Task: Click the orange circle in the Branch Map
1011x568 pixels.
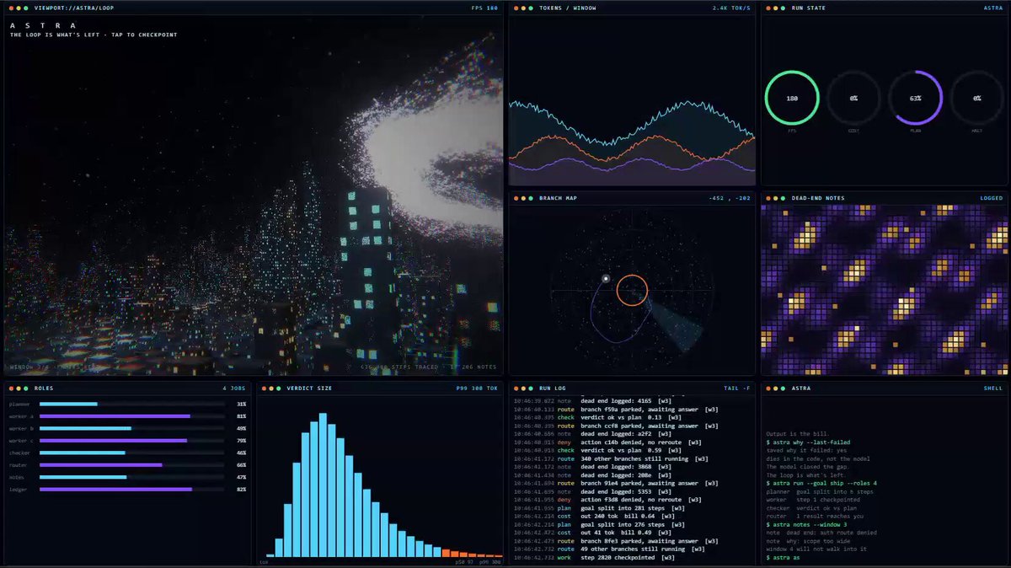Action: coord(631,291)
